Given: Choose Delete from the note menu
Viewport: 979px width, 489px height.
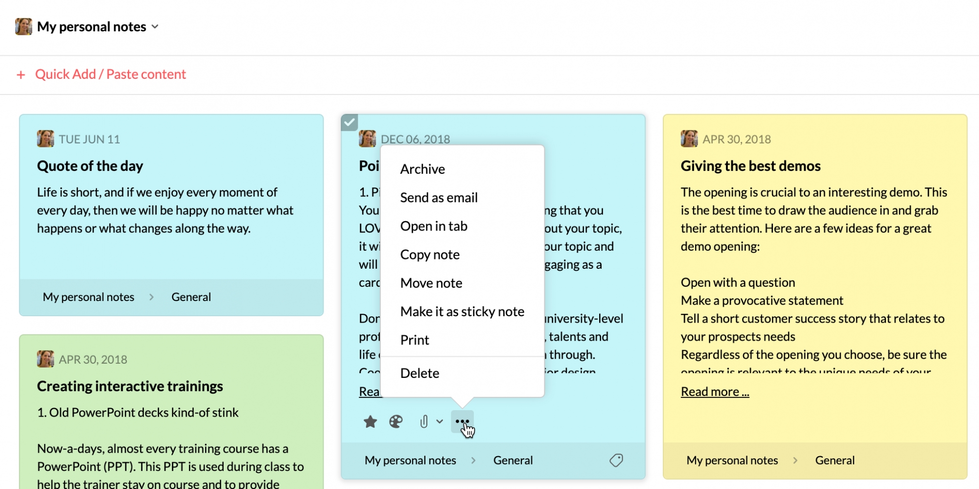Looking at the screenshot, I should 420,373.
